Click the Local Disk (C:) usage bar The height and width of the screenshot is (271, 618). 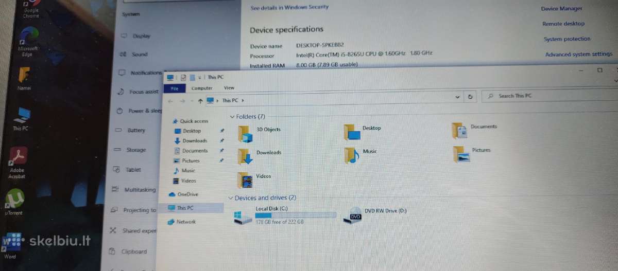pos(296,215)
